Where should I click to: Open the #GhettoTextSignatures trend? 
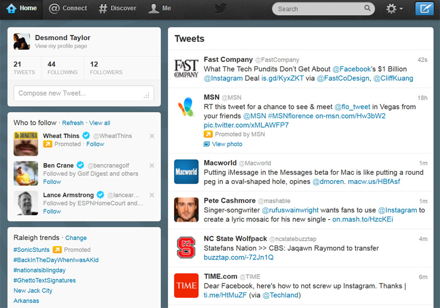point(45,280)
